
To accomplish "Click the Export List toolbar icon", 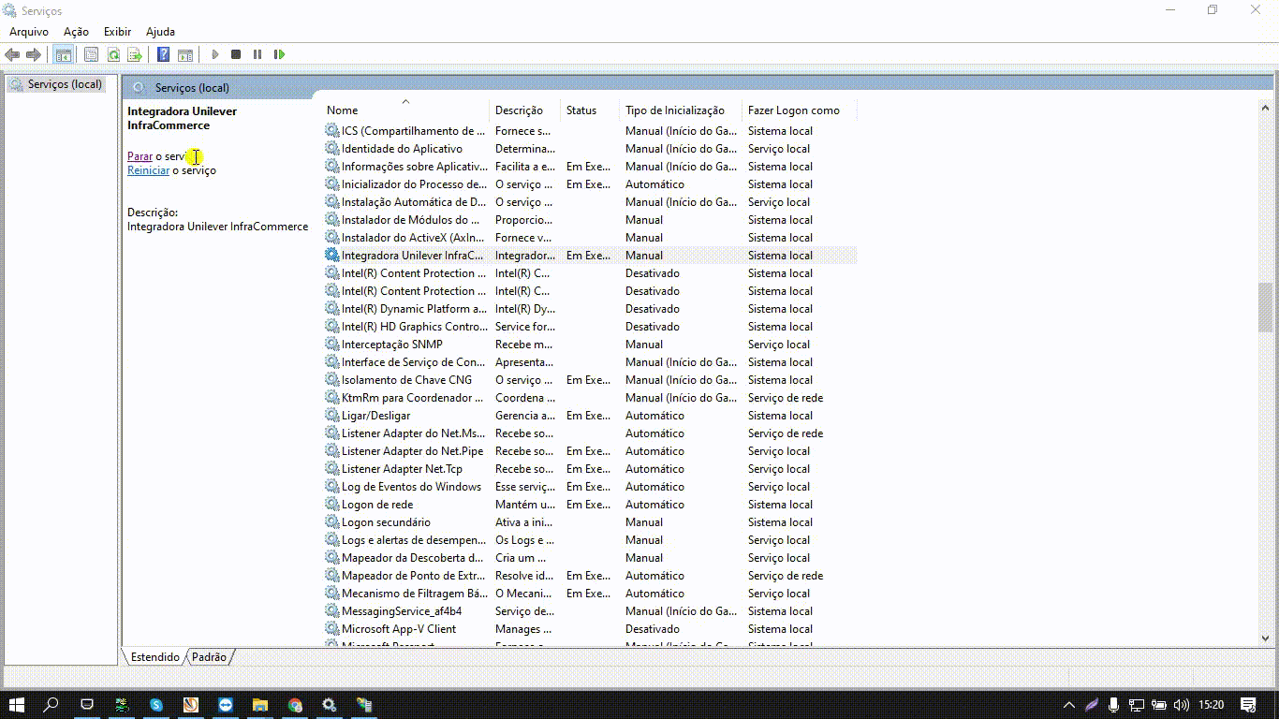I will pyautogui.click(x=135, y=54).
